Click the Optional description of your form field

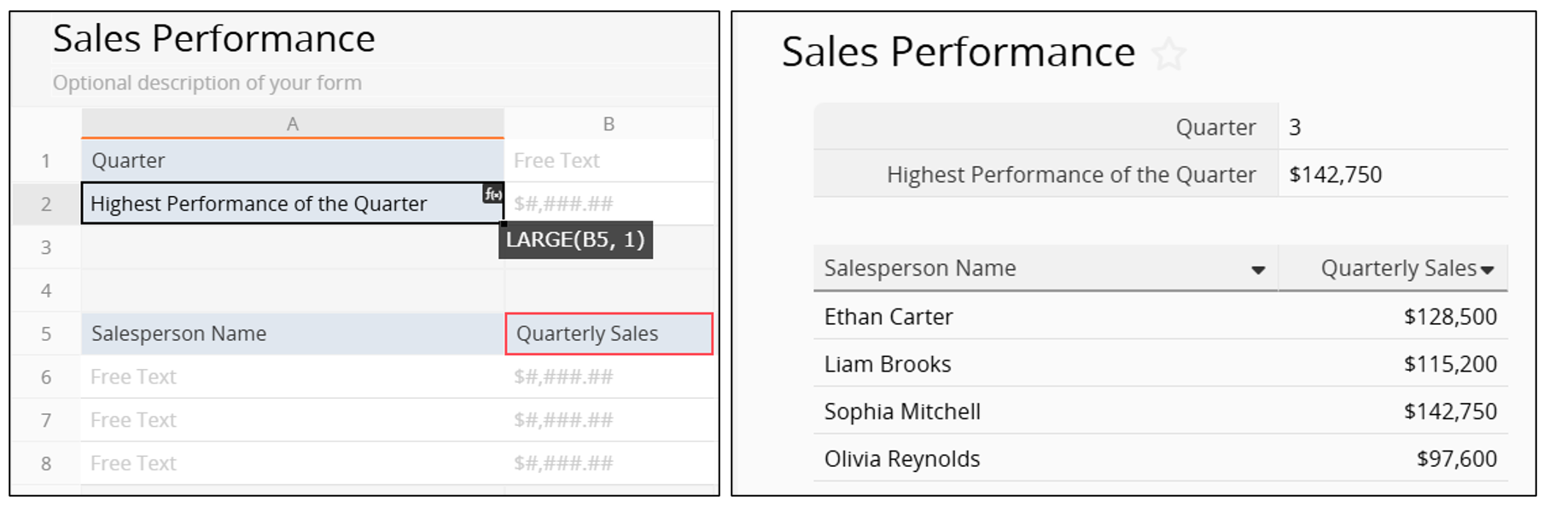[207, 84]
